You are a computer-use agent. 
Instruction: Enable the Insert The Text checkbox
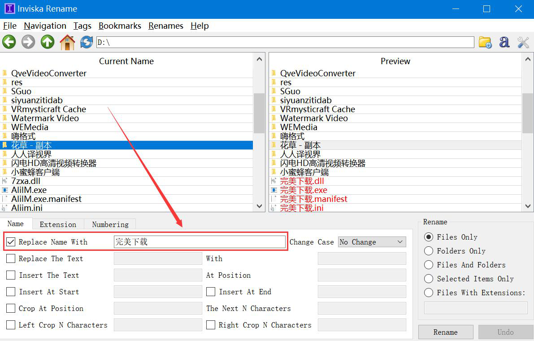11,275
